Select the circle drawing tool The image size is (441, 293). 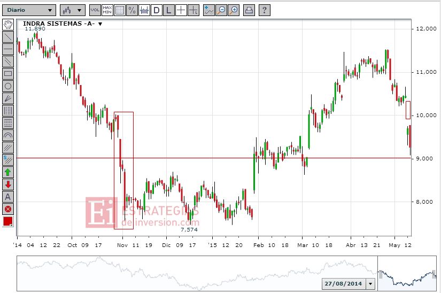pos(8,86)
